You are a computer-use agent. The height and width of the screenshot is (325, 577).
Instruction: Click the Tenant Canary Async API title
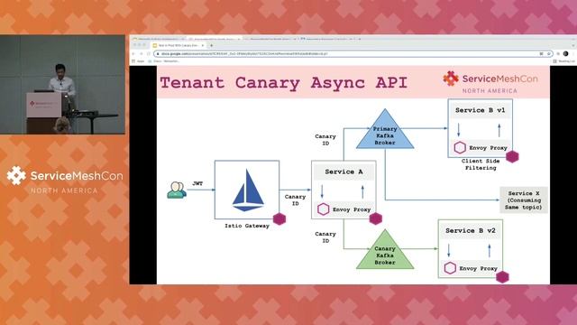(284, 82)
